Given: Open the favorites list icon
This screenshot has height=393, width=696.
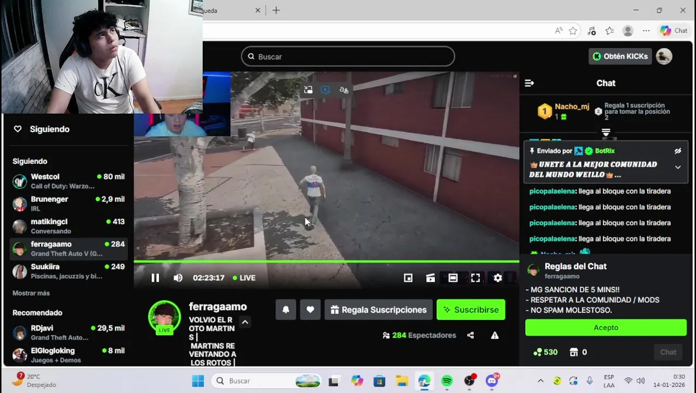Looking at the screenshot, I should coord(610,31).
